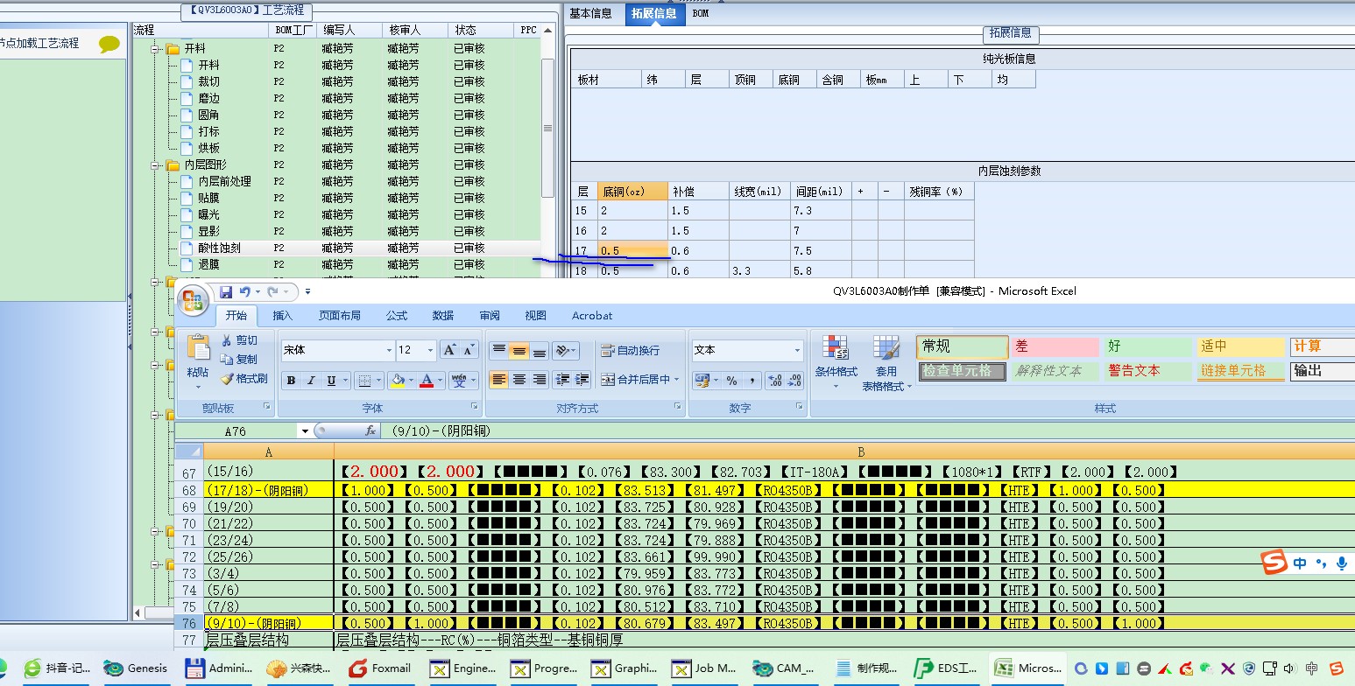Open the font color dropdown arrow

coord(440,381)
